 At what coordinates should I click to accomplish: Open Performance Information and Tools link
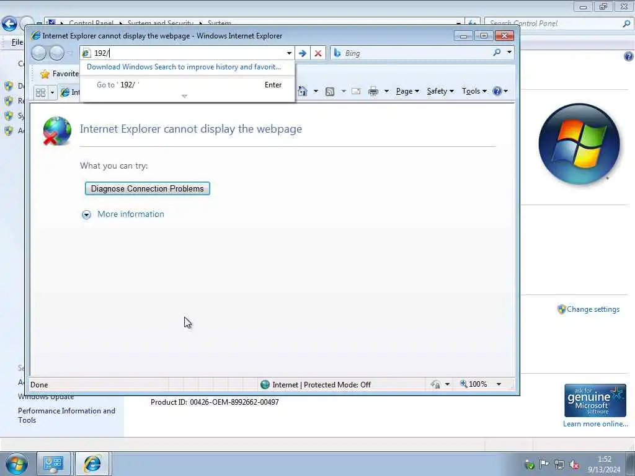(66, 415)
